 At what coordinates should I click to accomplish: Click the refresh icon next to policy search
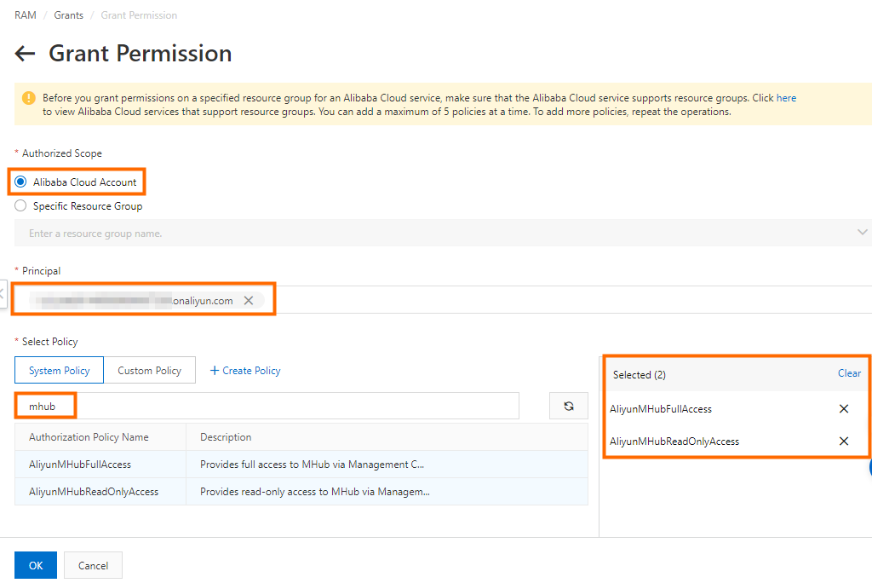click(569, 407)
